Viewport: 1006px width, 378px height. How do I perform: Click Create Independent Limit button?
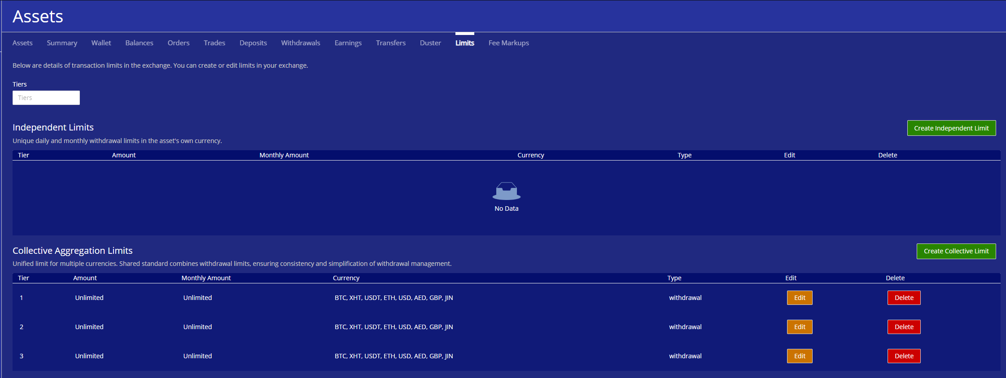pos(951,128)
